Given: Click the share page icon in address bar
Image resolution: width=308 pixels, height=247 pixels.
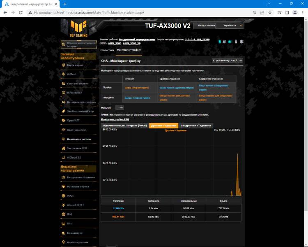Looking at the screenshot, I should (262, 13).
